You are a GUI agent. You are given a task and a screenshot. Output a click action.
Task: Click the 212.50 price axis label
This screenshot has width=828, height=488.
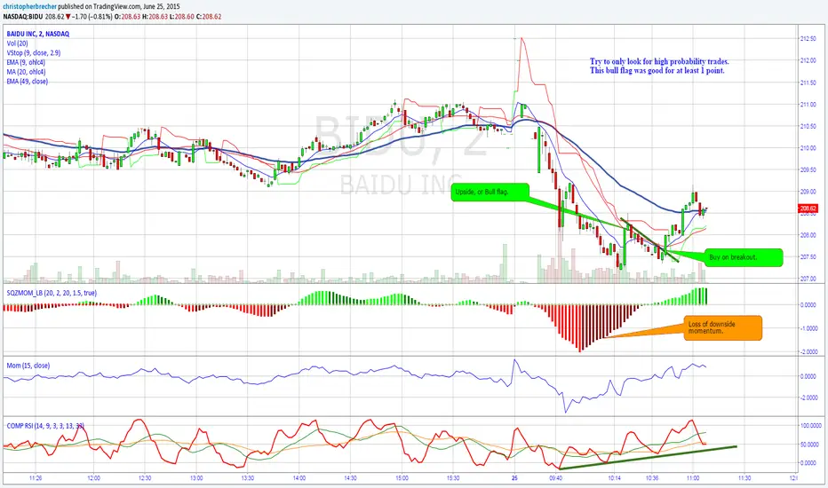click(808, 39)
